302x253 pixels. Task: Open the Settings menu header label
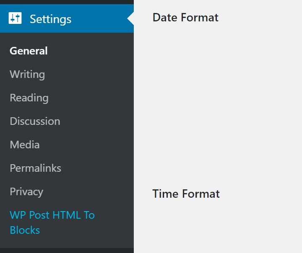point(50,19)
